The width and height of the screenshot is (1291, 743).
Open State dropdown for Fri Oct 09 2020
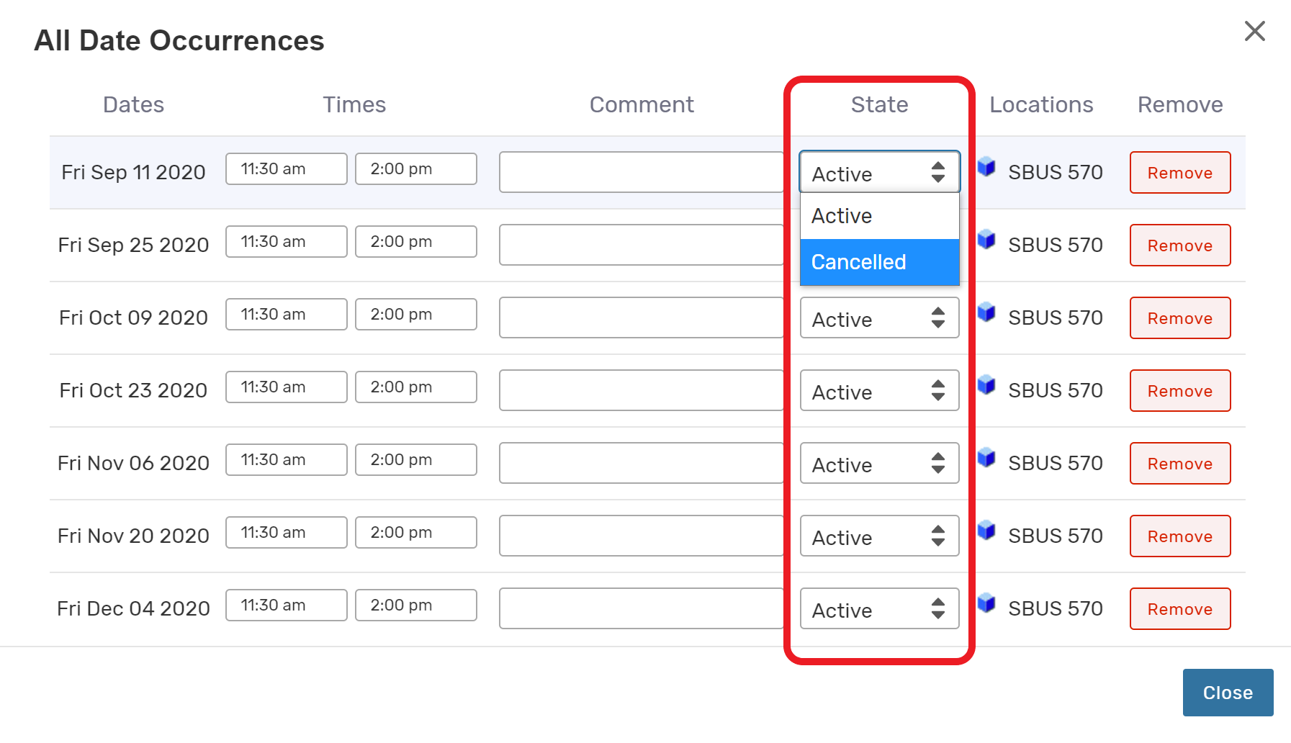point(878,318)
